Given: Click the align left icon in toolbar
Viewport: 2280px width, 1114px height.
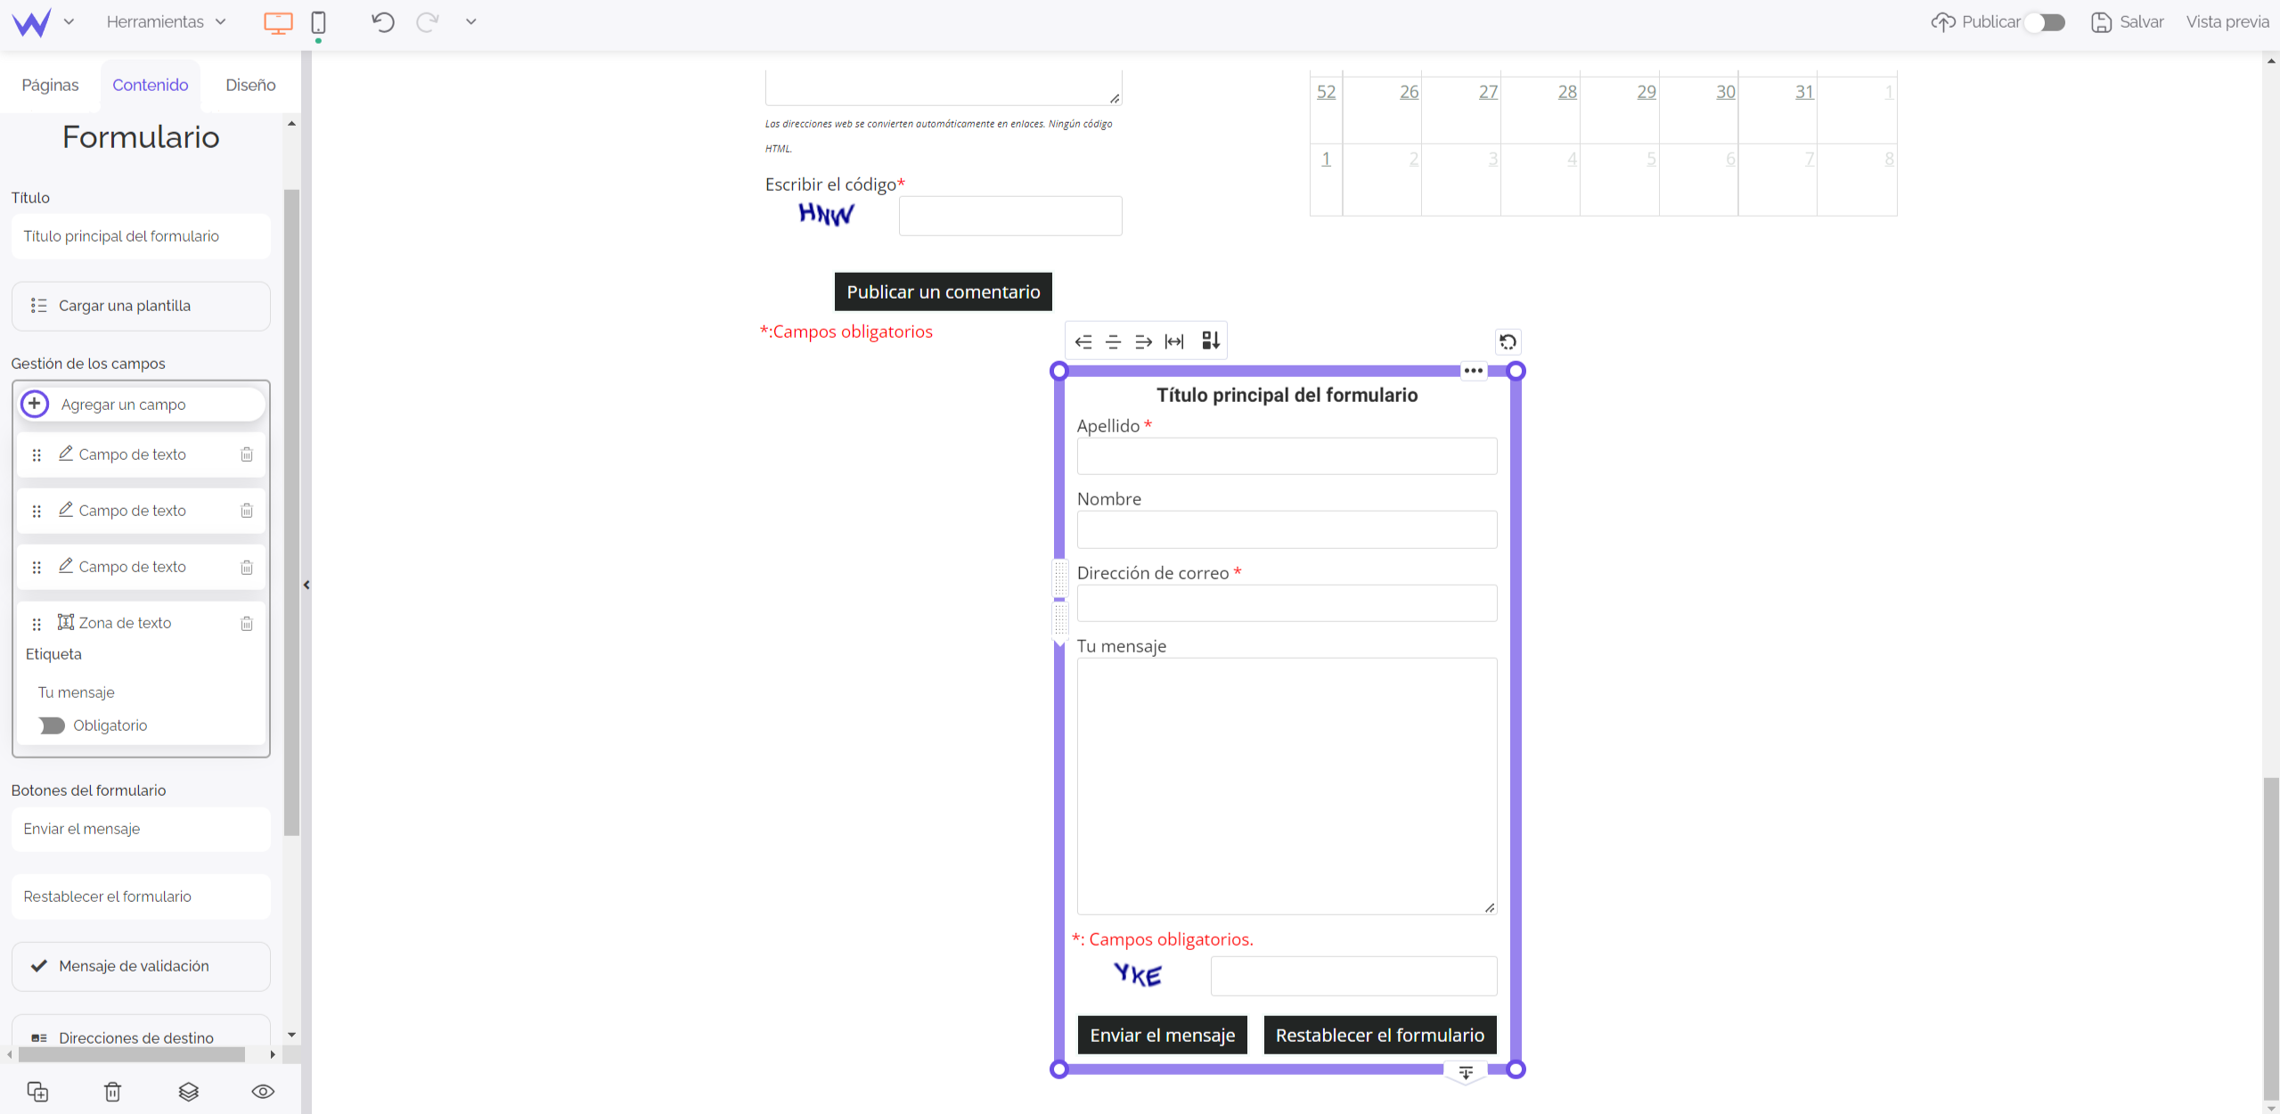Looking at the screenshot, I should [x=1084, y=340].
